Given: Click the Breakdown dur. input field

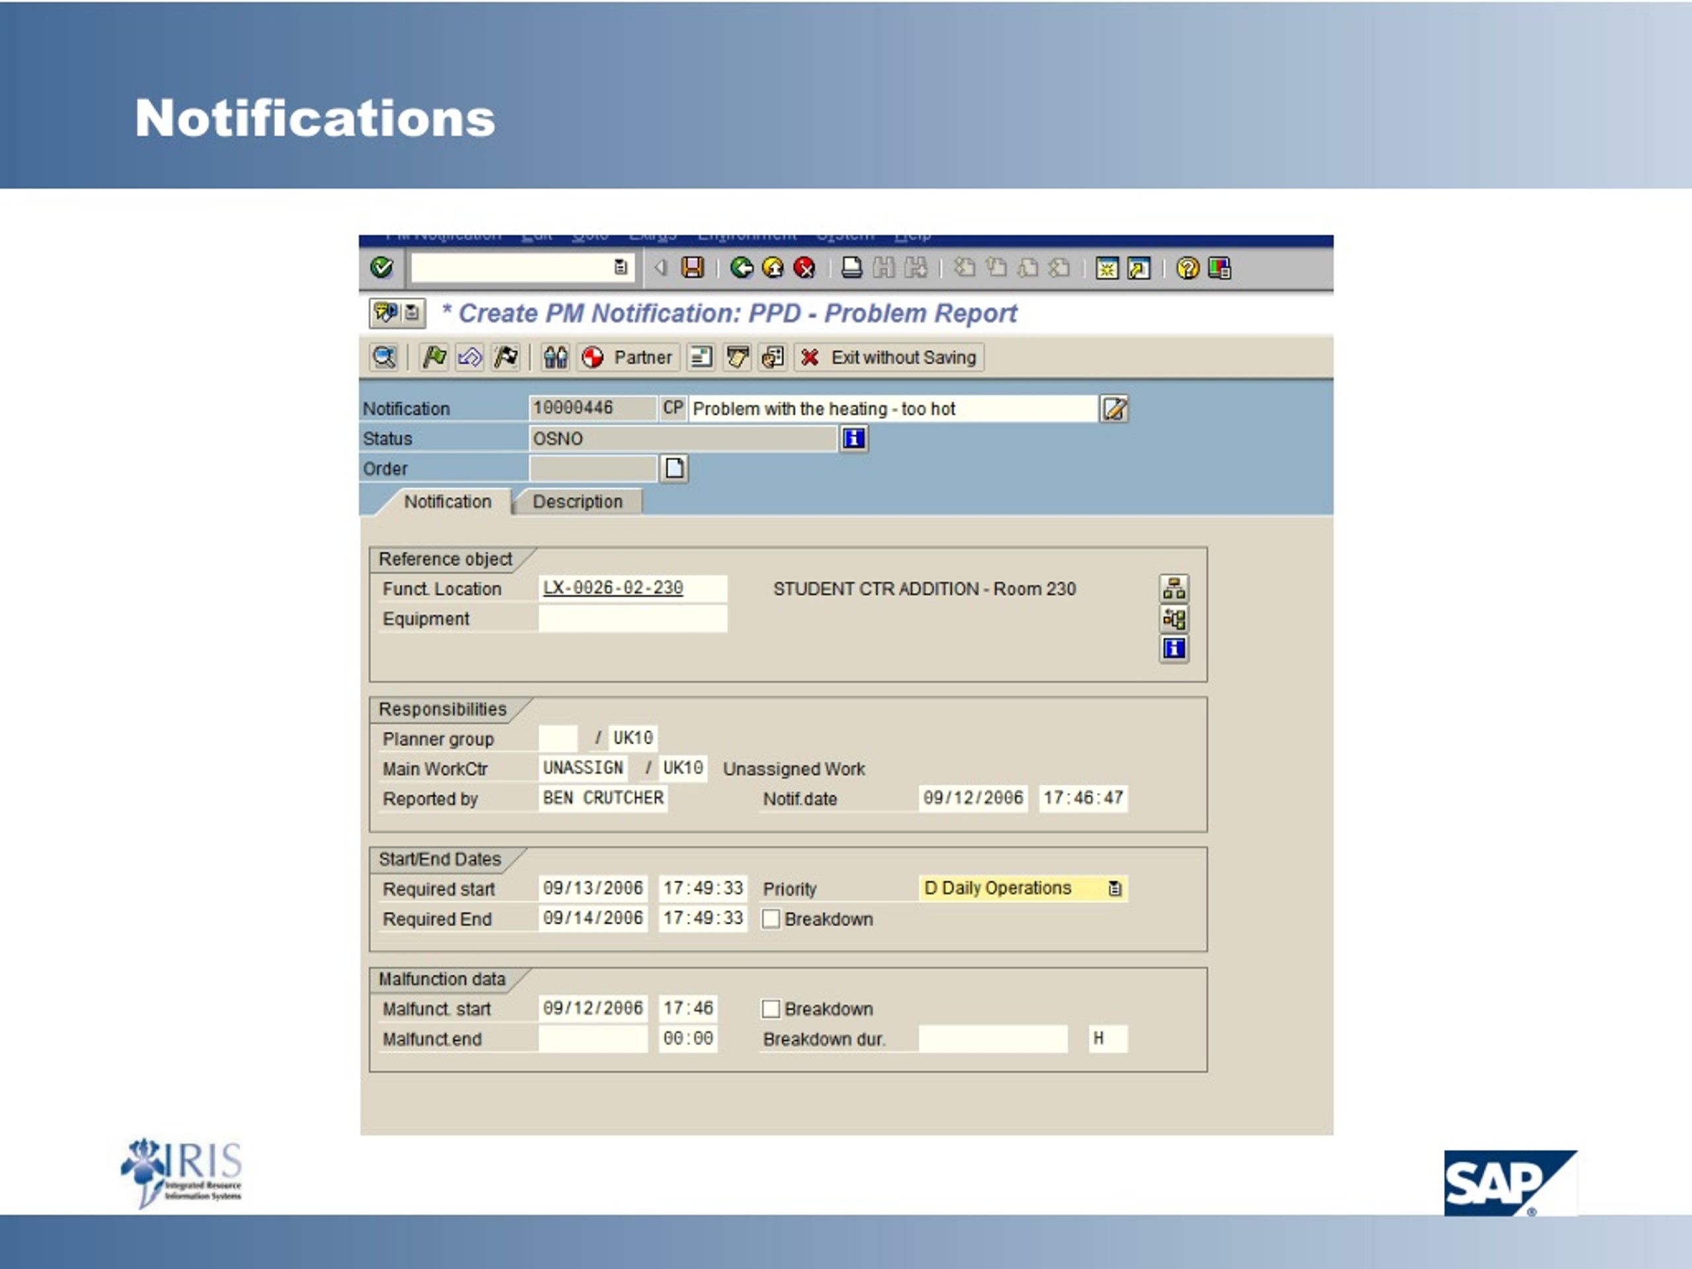Looking at the screenshot, I should coord(993,1039).
